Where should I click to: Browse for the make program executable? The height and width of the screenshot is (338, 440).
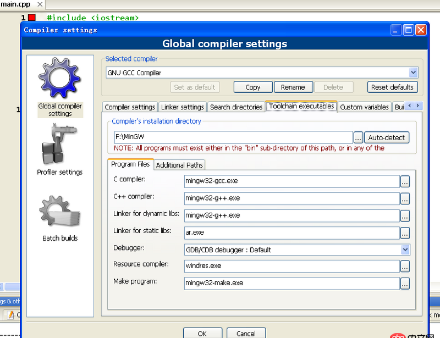point(405,284)
